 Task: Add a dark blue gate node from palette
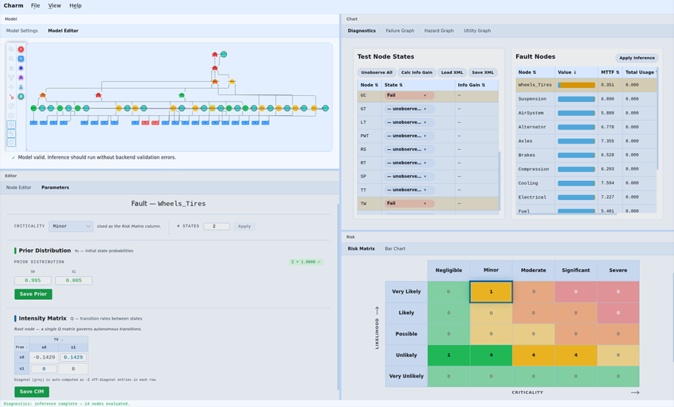click(20, 68)
